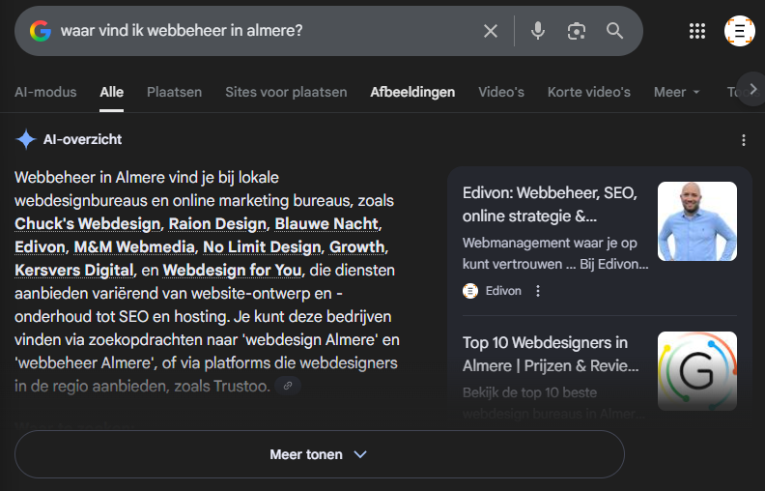Open the Kersvers Digital link
This screenshot has width=765, height=491.
click(x=74, y=270)
